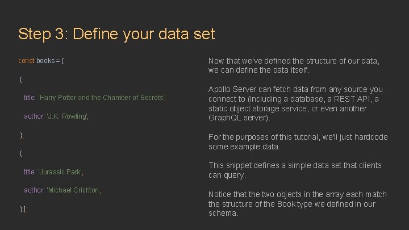Image resolution: width=409 pixels, height=230 pixels.
Task: Click the paragraph starting "Notice that the two objects"
Action: point(297,203)
